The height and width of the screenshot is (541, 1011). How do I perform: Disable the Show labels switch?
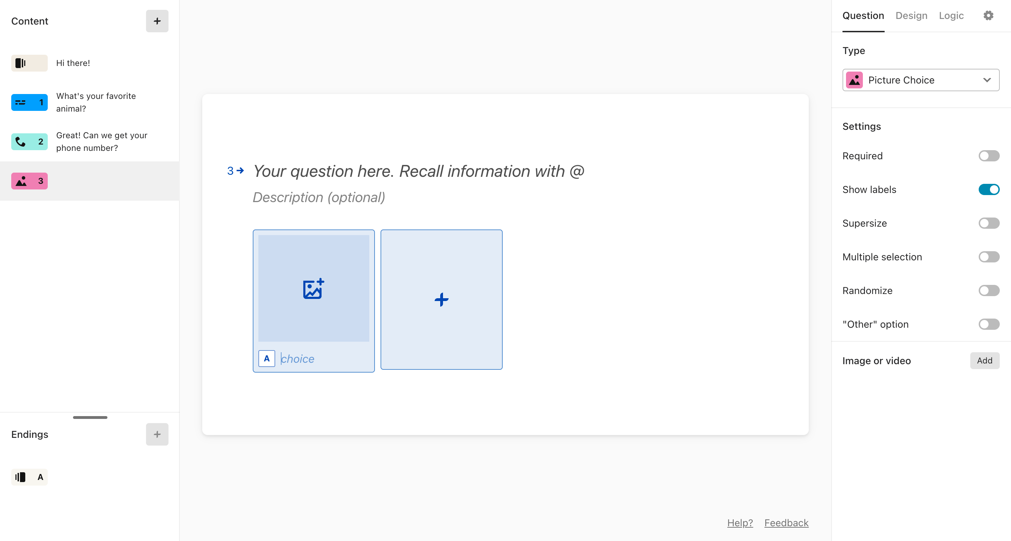989,189
